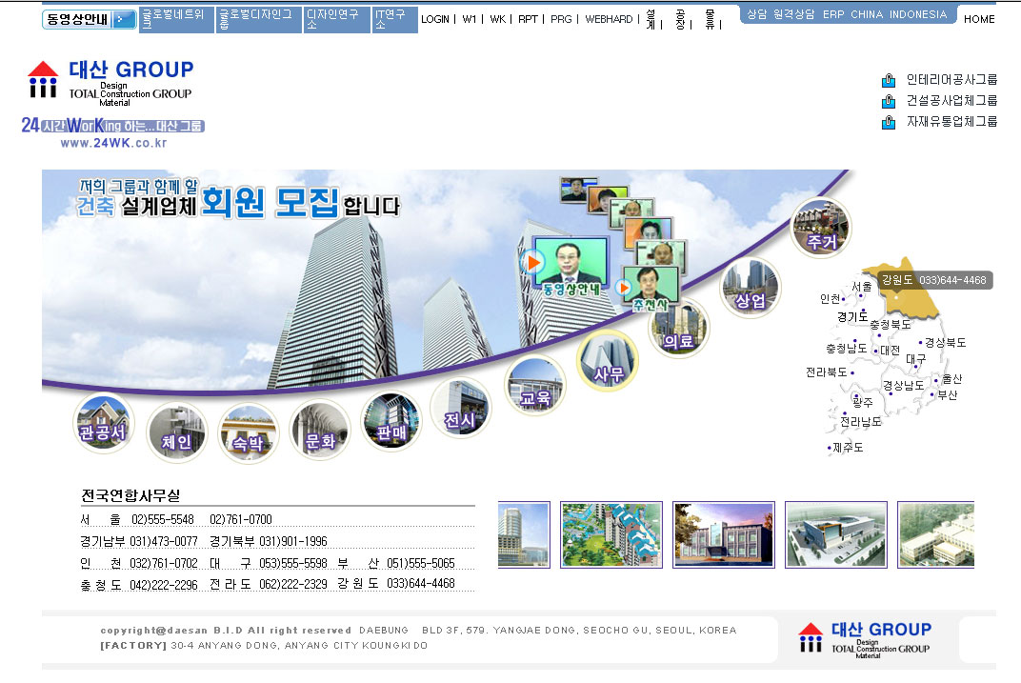Select 대전 on the Korea map

click(890, 351)
